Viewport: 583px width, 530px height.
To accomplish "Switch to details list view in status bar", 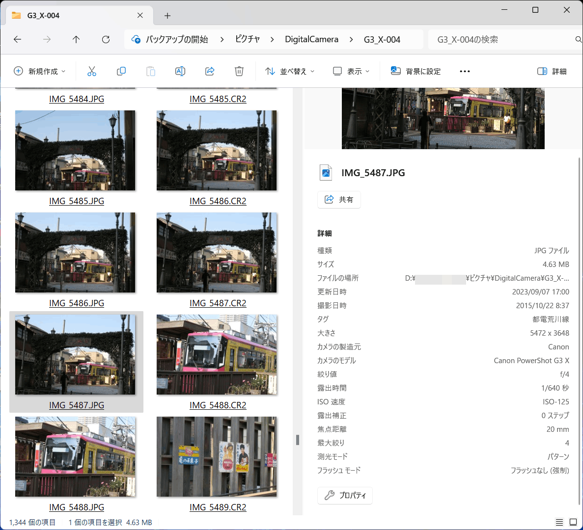I will pos(559,522).
